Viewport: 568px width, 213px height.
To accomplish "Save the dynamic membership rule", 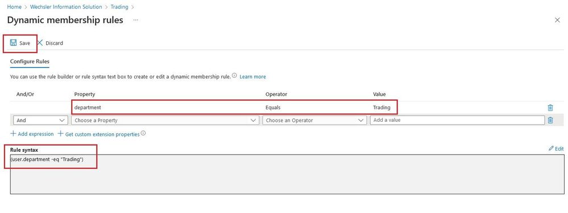I will (x=20, y=43).
